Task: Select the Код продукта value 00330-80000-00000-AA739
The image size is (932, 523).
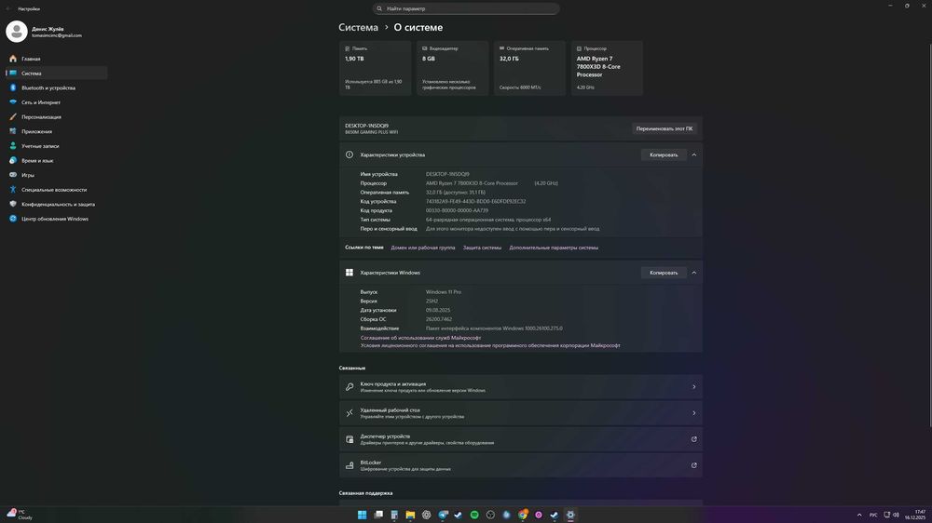Action: tap(457, 210)
